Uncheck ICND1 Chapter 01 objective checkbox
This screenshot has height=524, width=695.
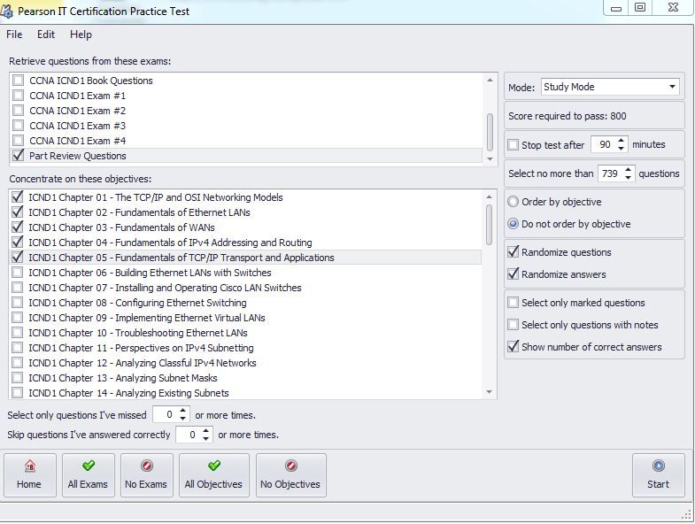coord(18,197)
